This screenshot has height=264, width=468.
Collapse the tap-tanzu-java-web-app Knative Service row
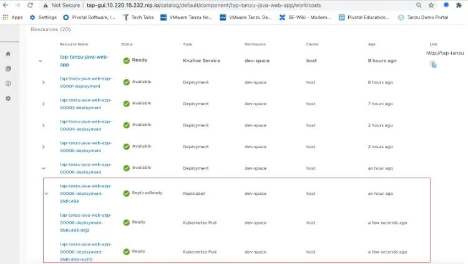[41, 61]
